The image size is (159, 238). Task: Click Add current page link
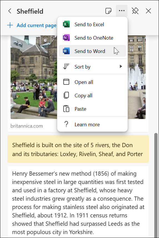(36, 25)
